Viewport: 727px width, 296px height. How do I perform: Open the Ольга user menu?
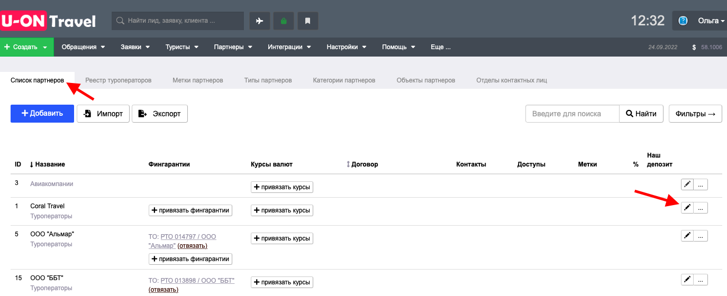tap(711, 21)
